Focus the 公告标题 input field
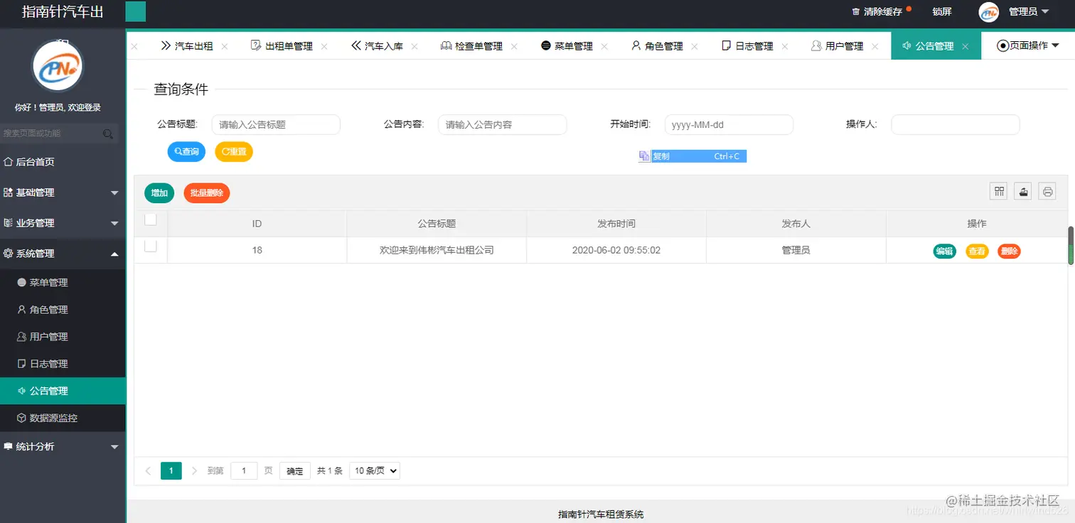 click(276, 124)
